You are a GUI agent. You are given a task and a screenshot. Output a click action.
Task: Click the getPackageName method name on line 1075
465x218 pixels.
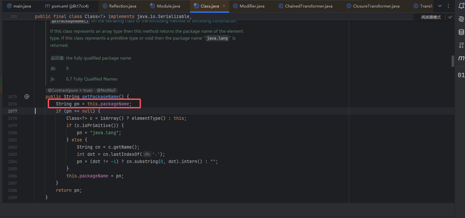pos(100,97)
